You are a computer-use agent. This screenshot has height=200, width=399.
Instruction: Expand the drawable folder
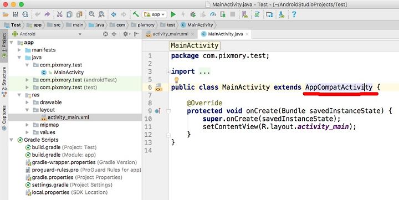pos(27,102)
